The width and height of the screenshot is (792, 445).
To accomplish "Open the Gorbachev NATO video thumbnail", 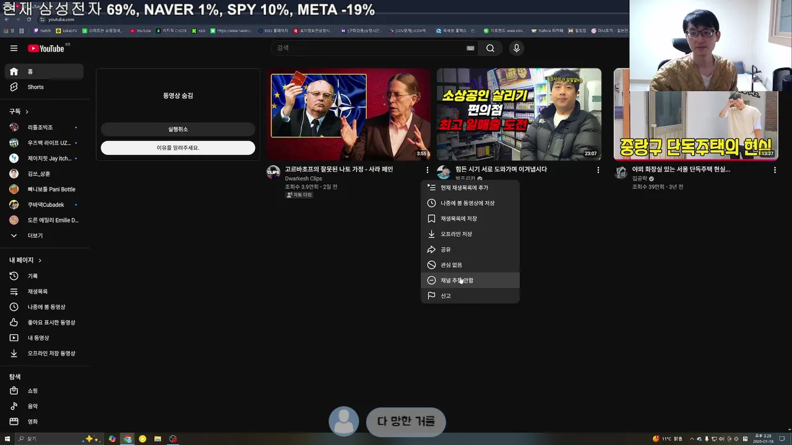I will click(x=348, y=114).
